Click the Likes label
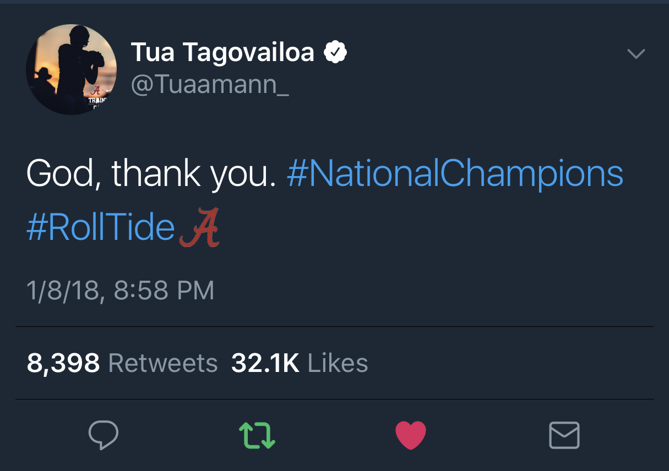Viewport: 669px width, 471px height. (x=338, y=364)
